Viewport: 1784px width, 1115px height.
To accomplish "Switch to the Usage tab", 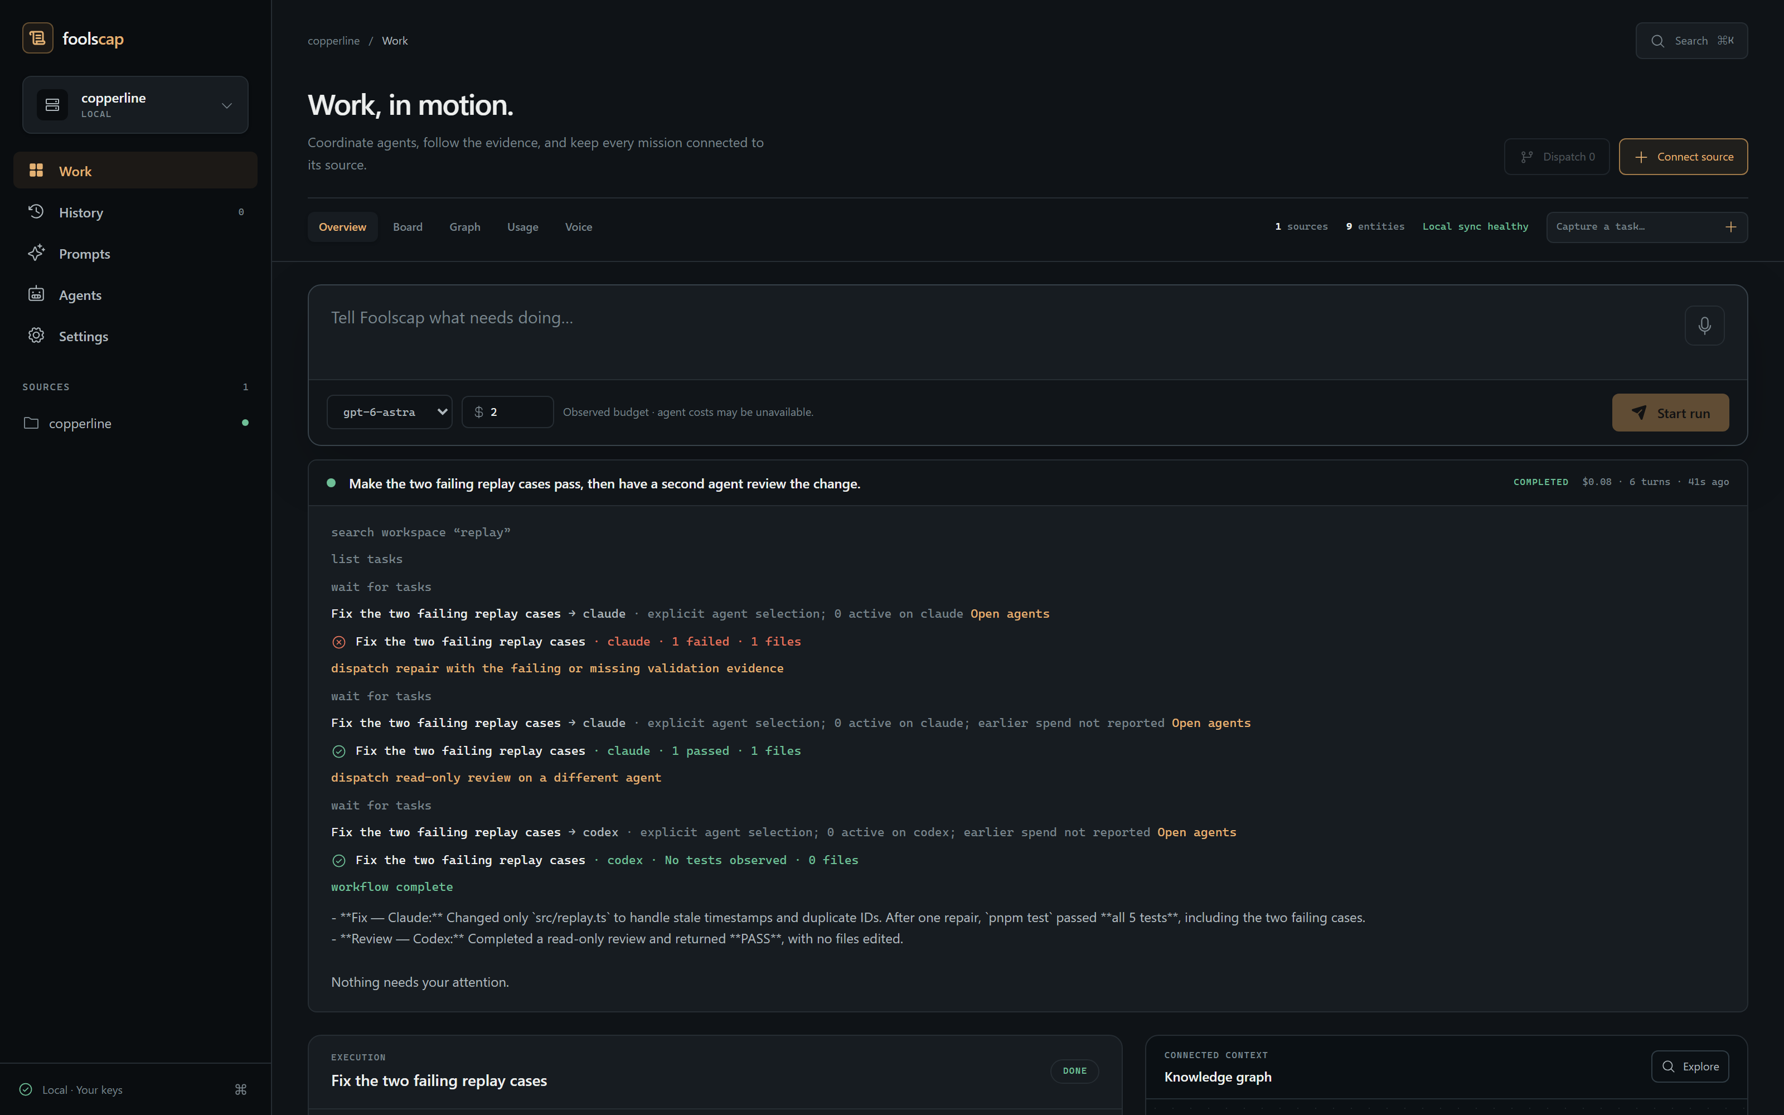I will [x=523, y=227].
